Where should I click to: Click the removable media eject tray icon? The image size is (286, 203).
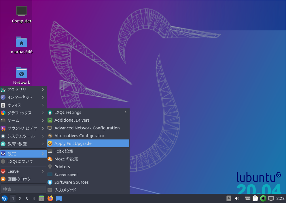tap(229, 198)
